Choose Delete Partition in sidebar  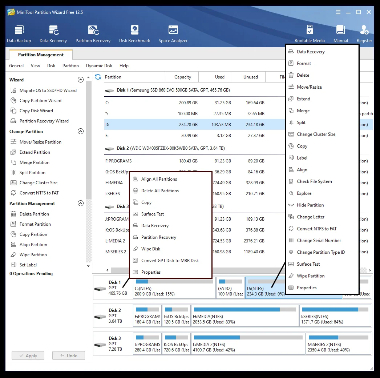pos(30,214)
